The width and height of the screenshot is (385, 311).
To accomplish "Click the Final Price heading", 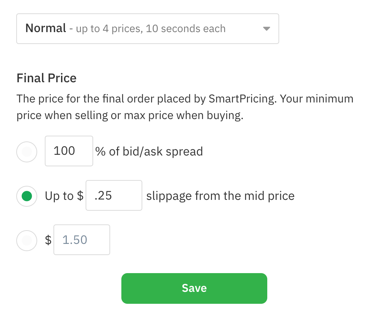I will tap(46, 78).
